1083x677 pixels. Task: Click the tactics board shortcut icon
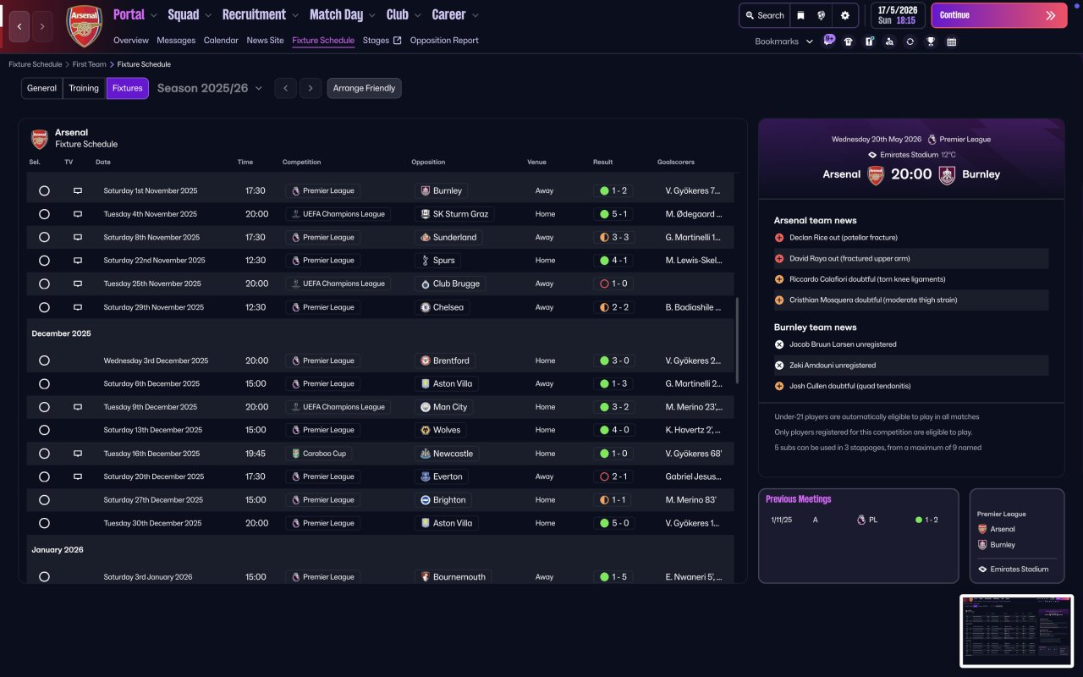point(869,41)
